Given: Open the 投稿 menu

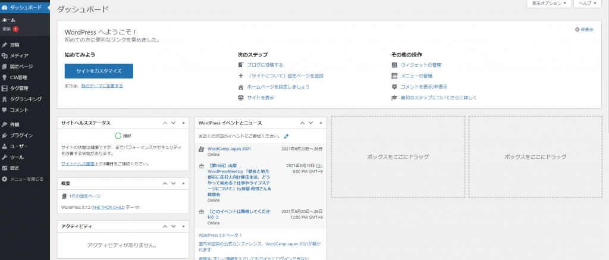Looking at the screenshot, I should coord(25,45).
